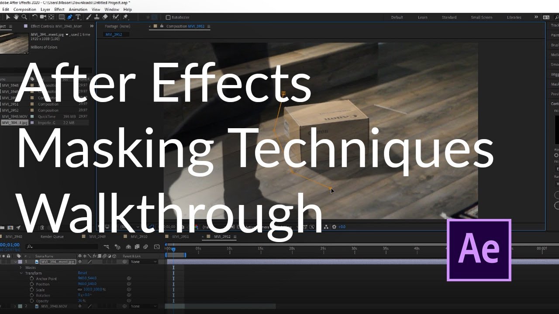
Task: Select the Pan Behind anchor tool
Action: pyautogui.click(x=51, y=17)
